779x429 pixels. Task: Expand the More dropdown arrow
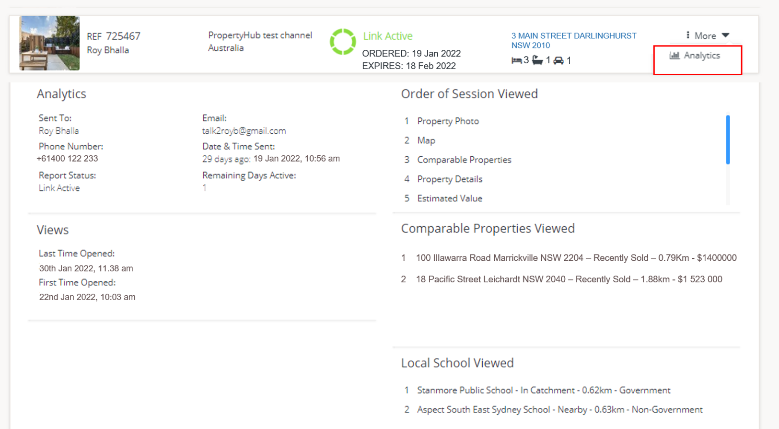[x=725, y=35]
